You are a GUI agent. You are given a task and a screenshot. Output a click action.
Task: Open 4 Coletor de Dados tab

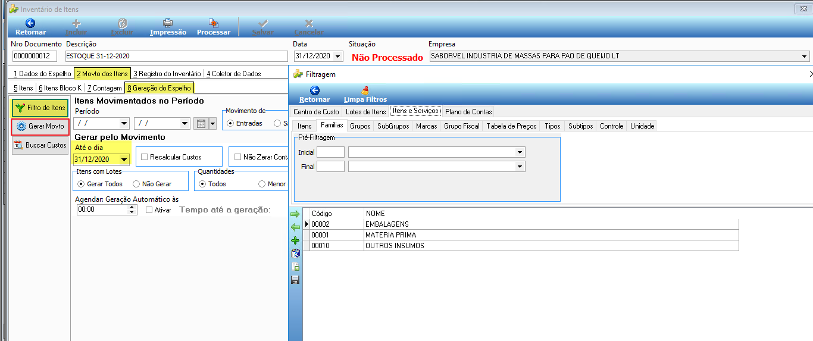(233, 74)
